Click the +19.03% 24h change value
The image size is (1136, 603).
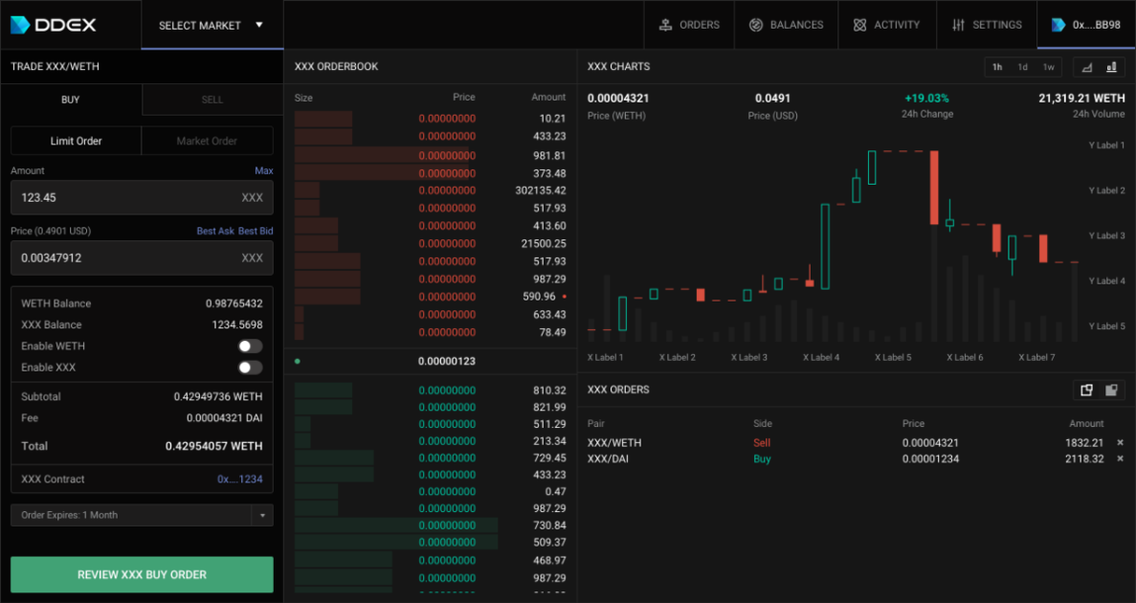click(926, 98)
